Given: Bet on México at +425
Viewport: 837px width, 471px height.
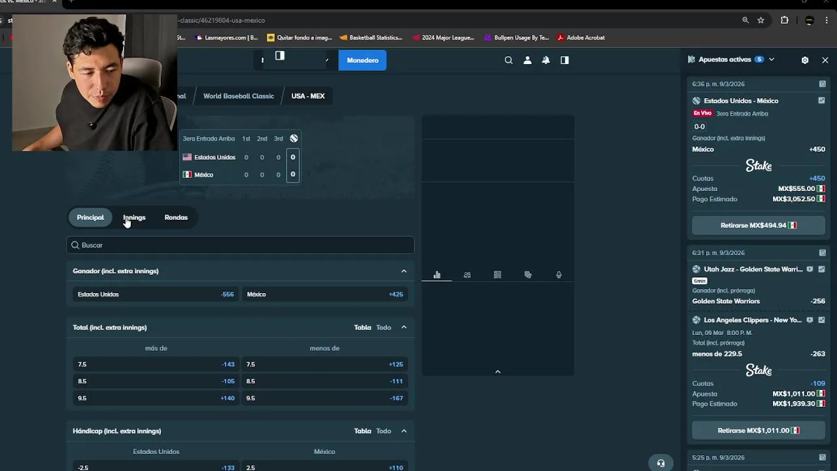Looking at the screenshot, I should pos(324,294).
